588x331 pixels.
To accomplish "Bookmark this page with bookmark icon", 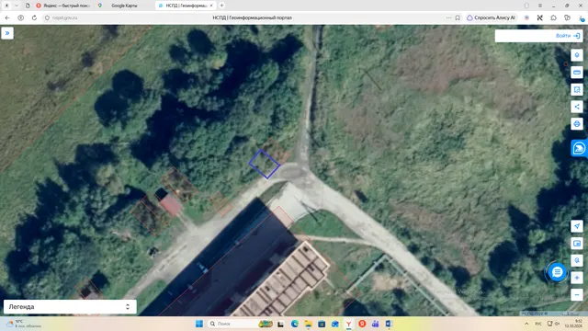I will click(458, 17).
